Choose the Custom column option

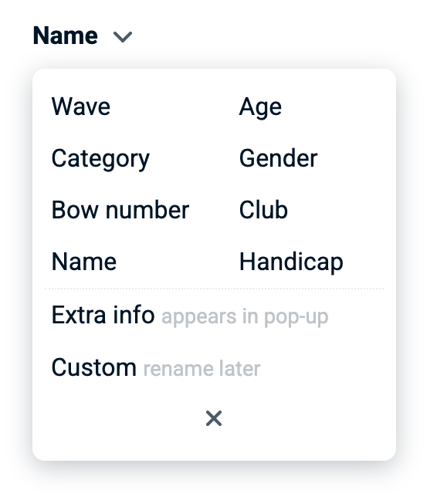pos(94,367)
